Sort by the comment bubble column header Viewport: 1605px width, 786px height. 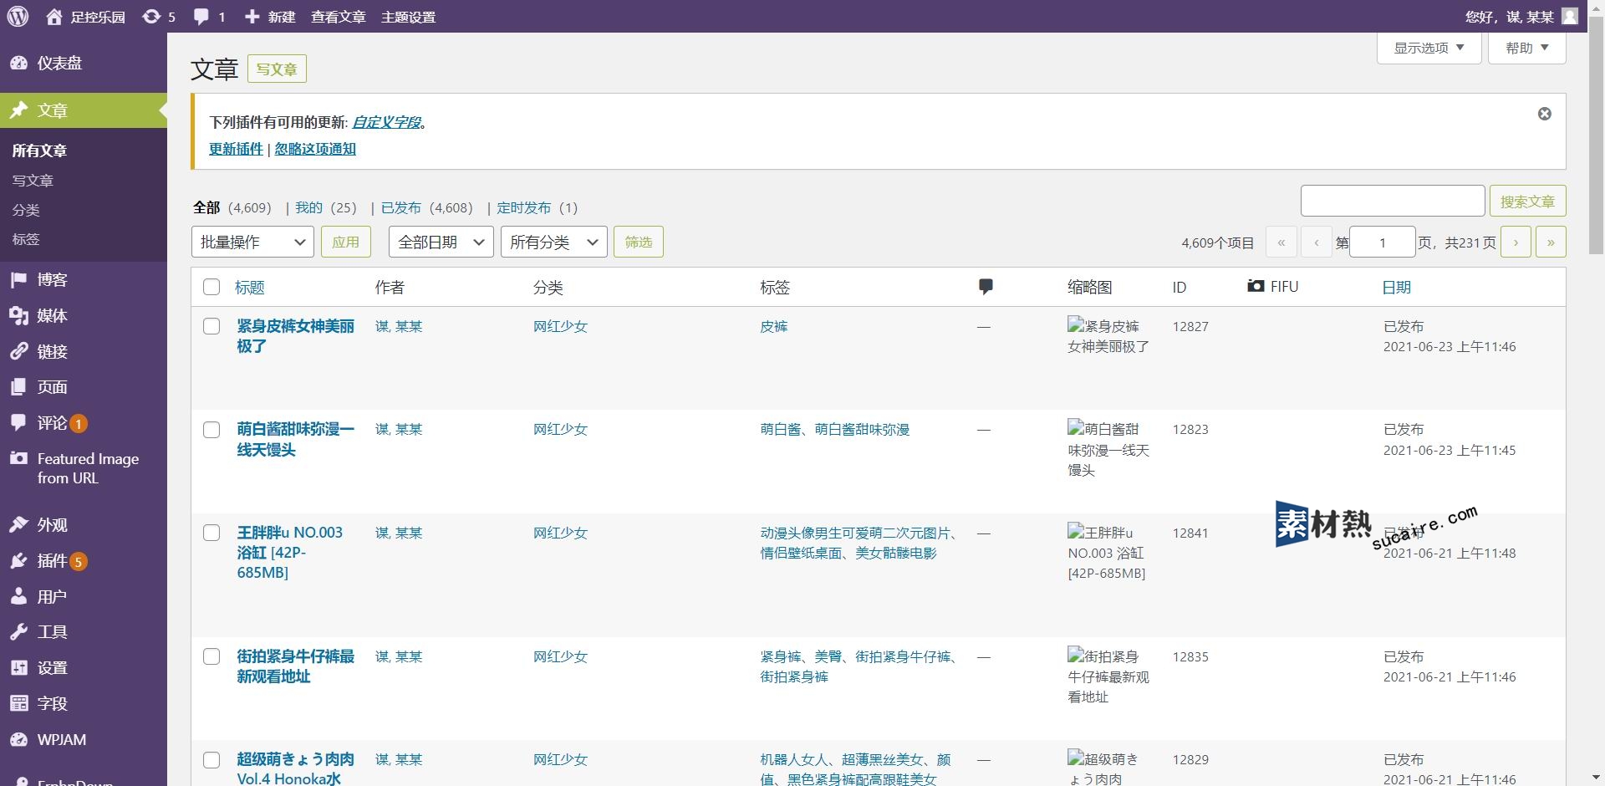[986, 287]
